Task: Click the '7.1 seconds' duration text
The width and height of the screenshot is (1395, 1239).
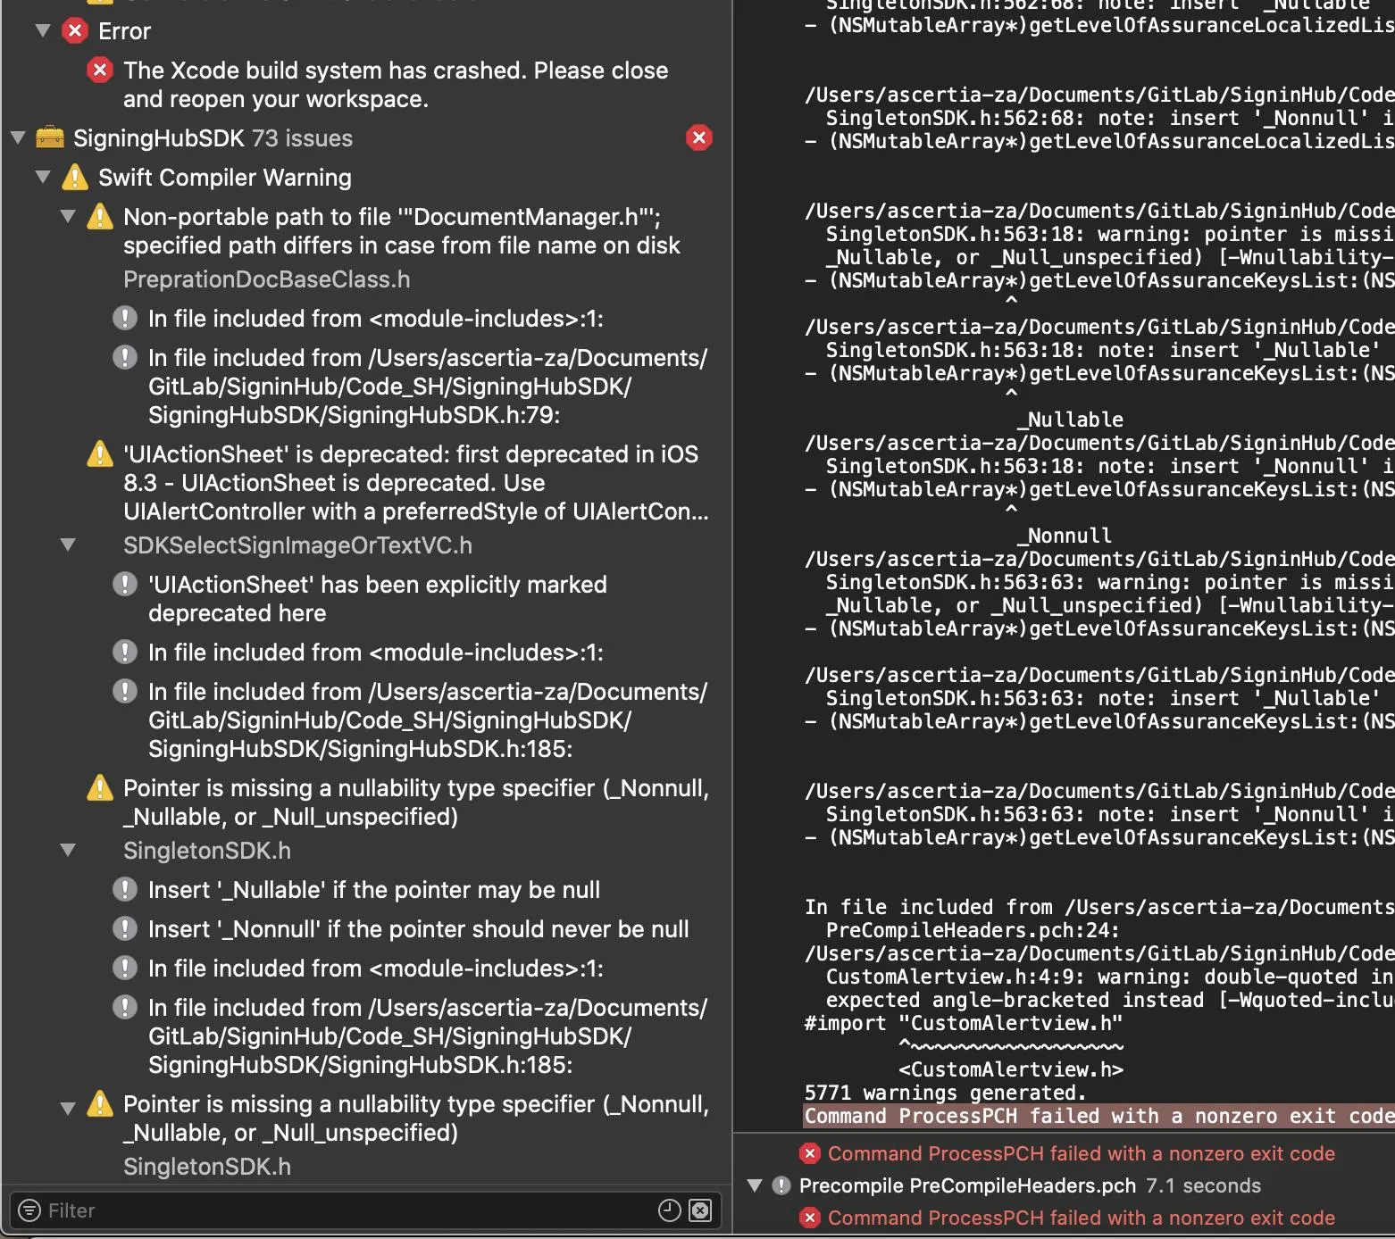Action: tap(1203, 1185)
